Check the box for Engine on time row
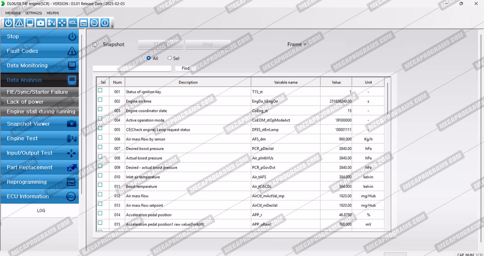The width and height of the screenshot is (484, 256). point(100,100)
